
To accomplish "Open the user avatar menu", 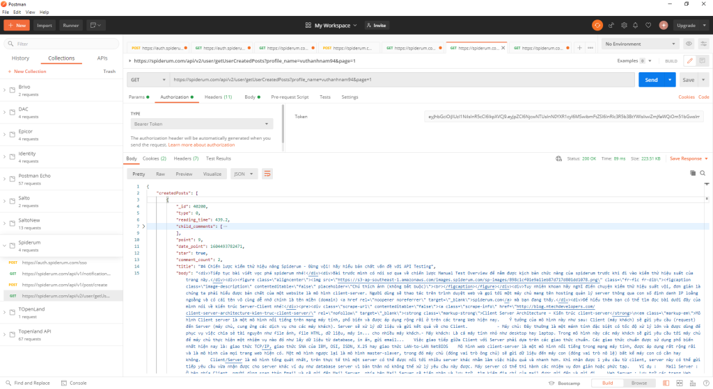I will (664, 26).
